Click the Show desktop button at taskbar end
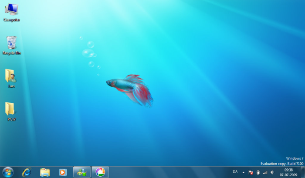This screenshot has width=305, height=178. point(302,172)
